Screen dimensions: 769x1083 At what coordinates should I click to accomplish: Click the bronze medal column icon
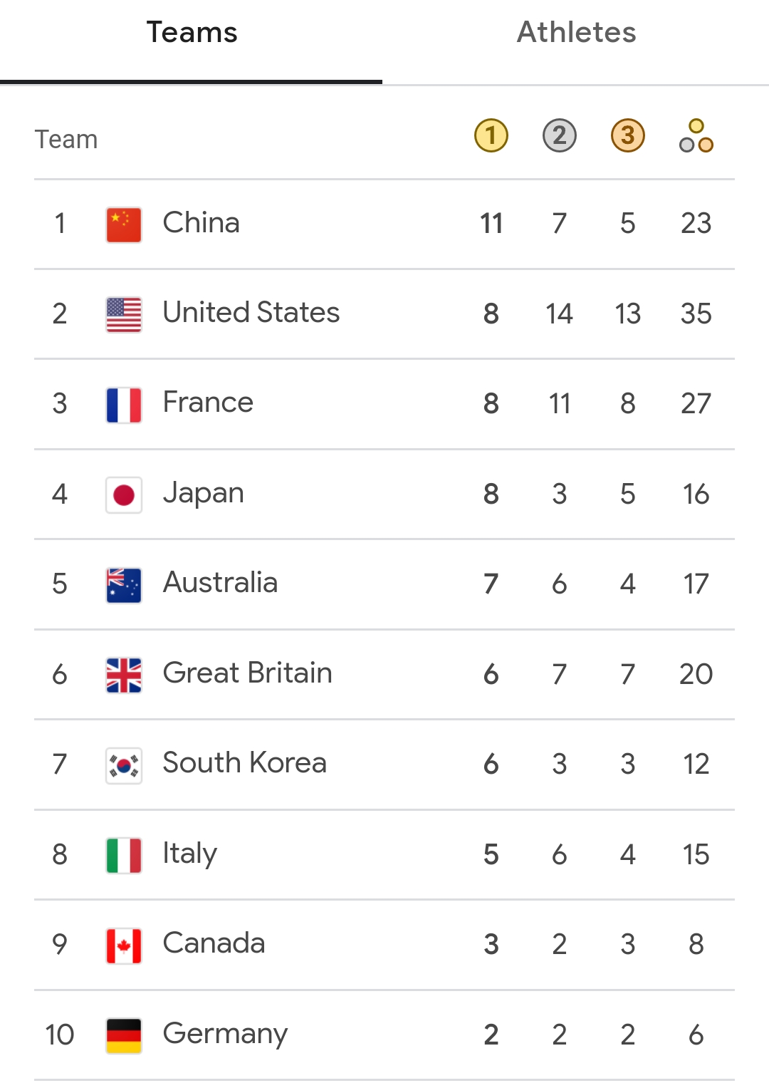point(628,135)
